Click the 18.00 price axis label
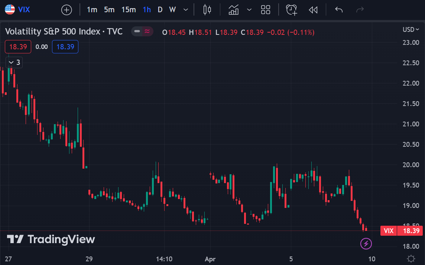Image resolution: width=425 pixels, height=265 pixels. click(411, 246)
